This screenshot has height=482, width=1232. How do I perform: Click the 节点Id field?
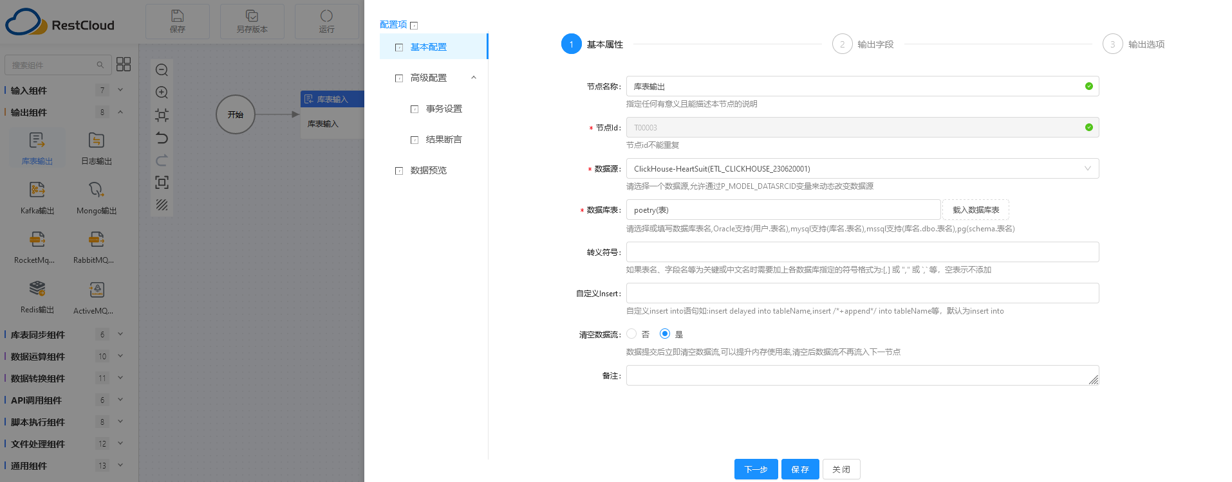(863, 127)
